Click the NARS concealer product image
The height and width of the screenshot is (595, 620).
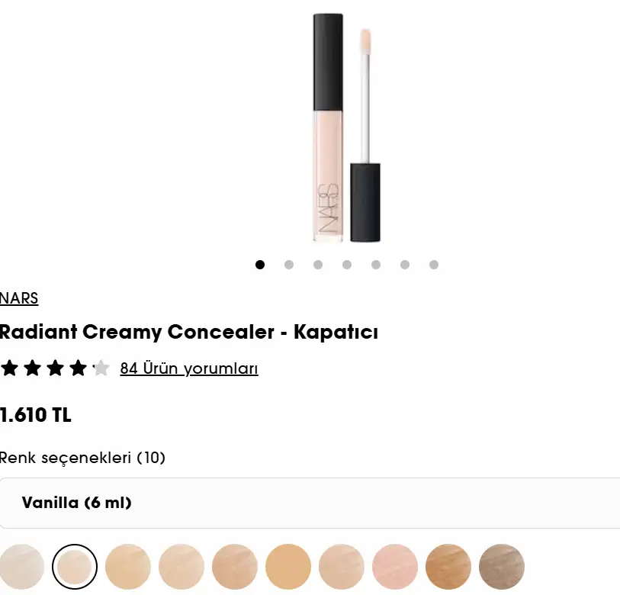coord(347,127)
